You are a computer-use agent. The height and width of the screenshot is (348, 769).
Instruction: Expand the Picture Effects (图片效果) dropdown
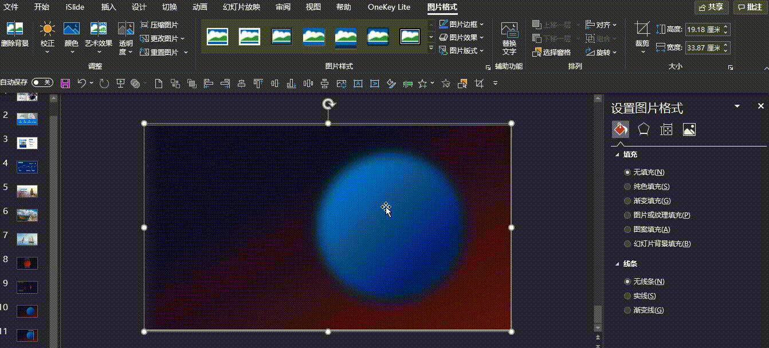click(x=462, y=37)
